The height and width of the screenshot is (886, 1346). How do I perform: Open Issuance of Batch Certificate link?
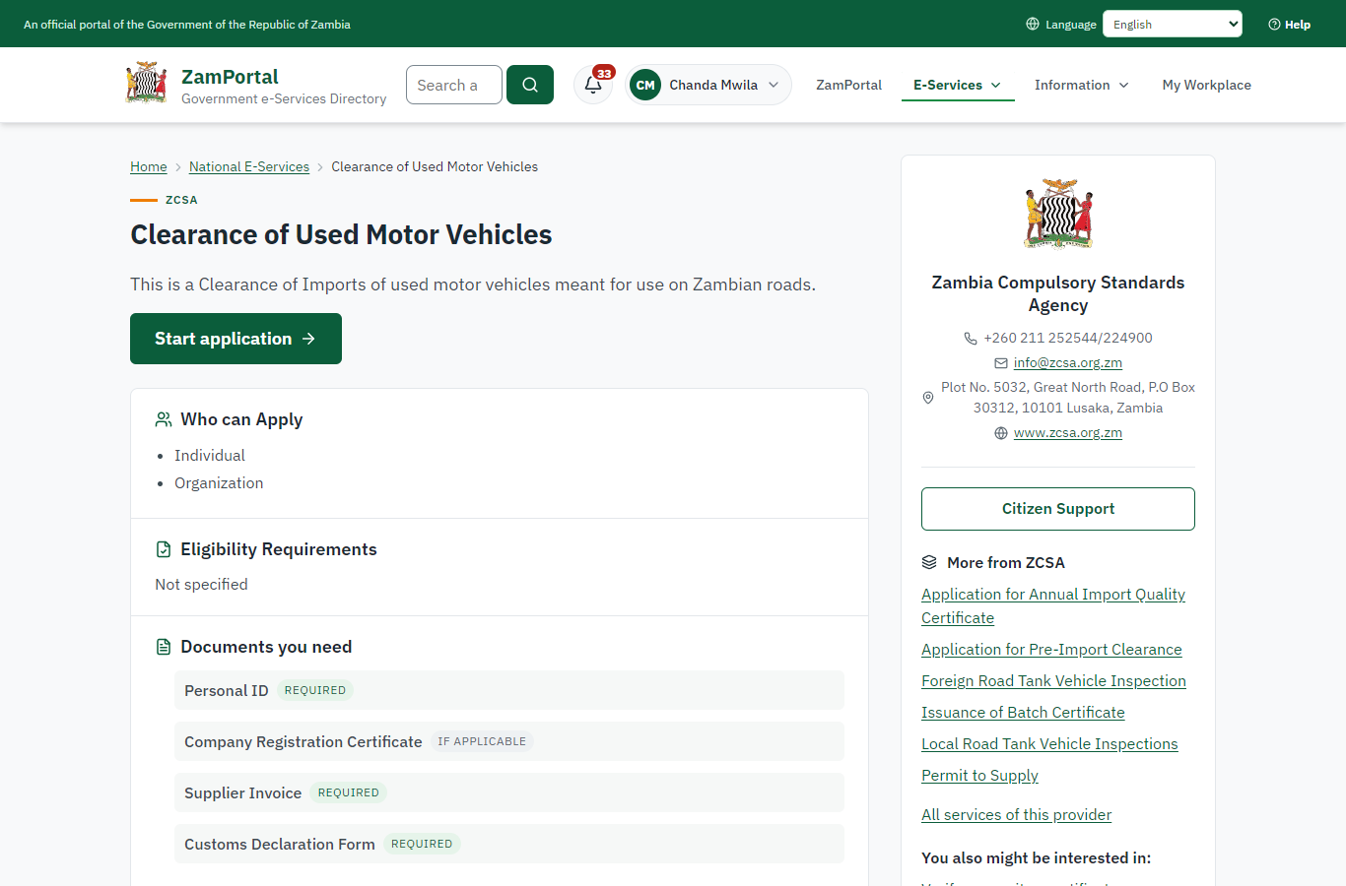pos(1023,713)
